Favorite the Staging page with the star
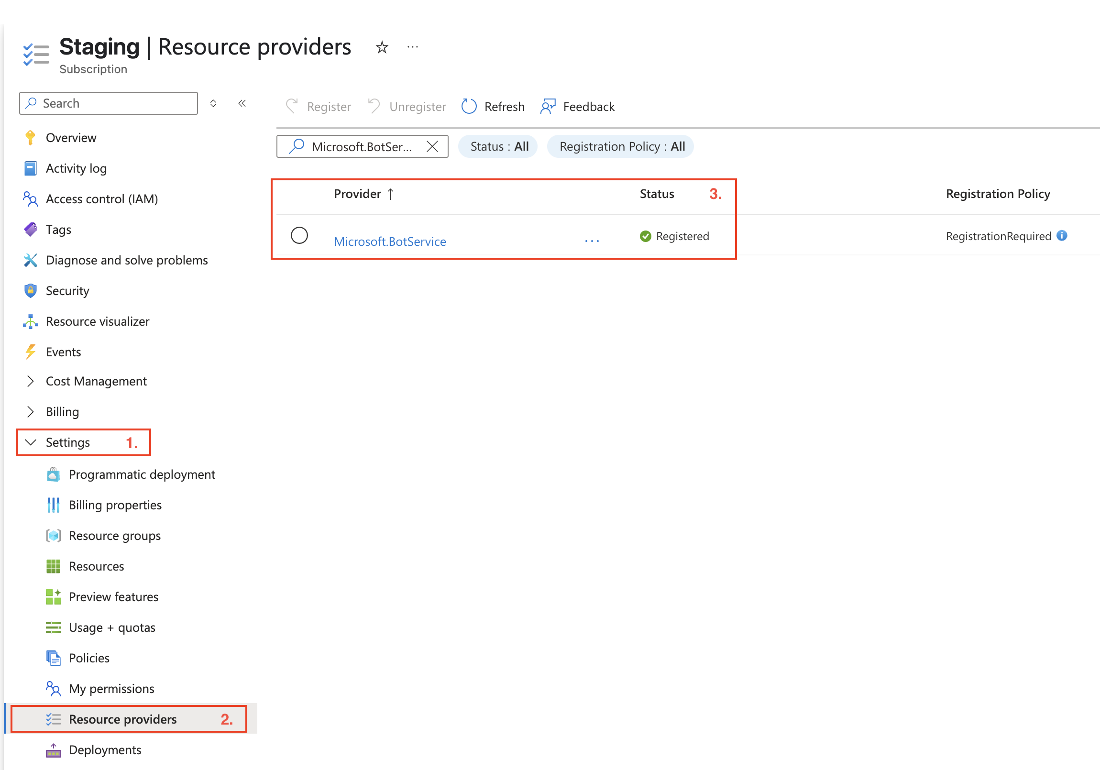 tap(382, 47)
